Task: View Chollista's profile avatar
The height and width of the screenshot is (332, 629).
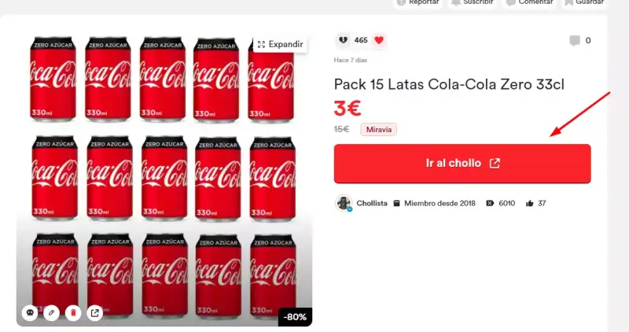Action: coord(344,203)
